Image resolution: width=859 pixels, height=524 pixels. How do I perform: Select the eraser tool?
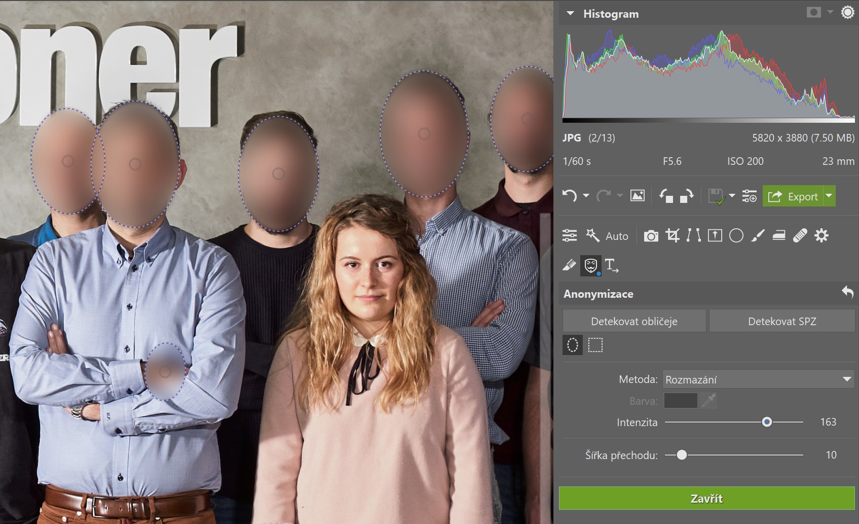coord(570,265)
